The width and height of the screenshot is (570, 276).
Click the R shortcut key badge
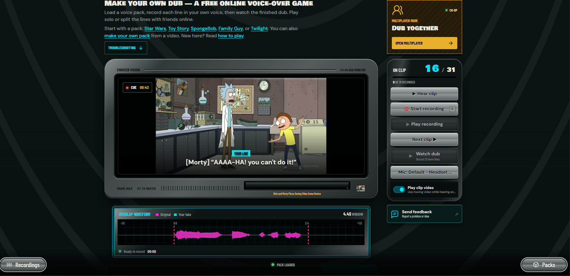click(x=452, y=109)
